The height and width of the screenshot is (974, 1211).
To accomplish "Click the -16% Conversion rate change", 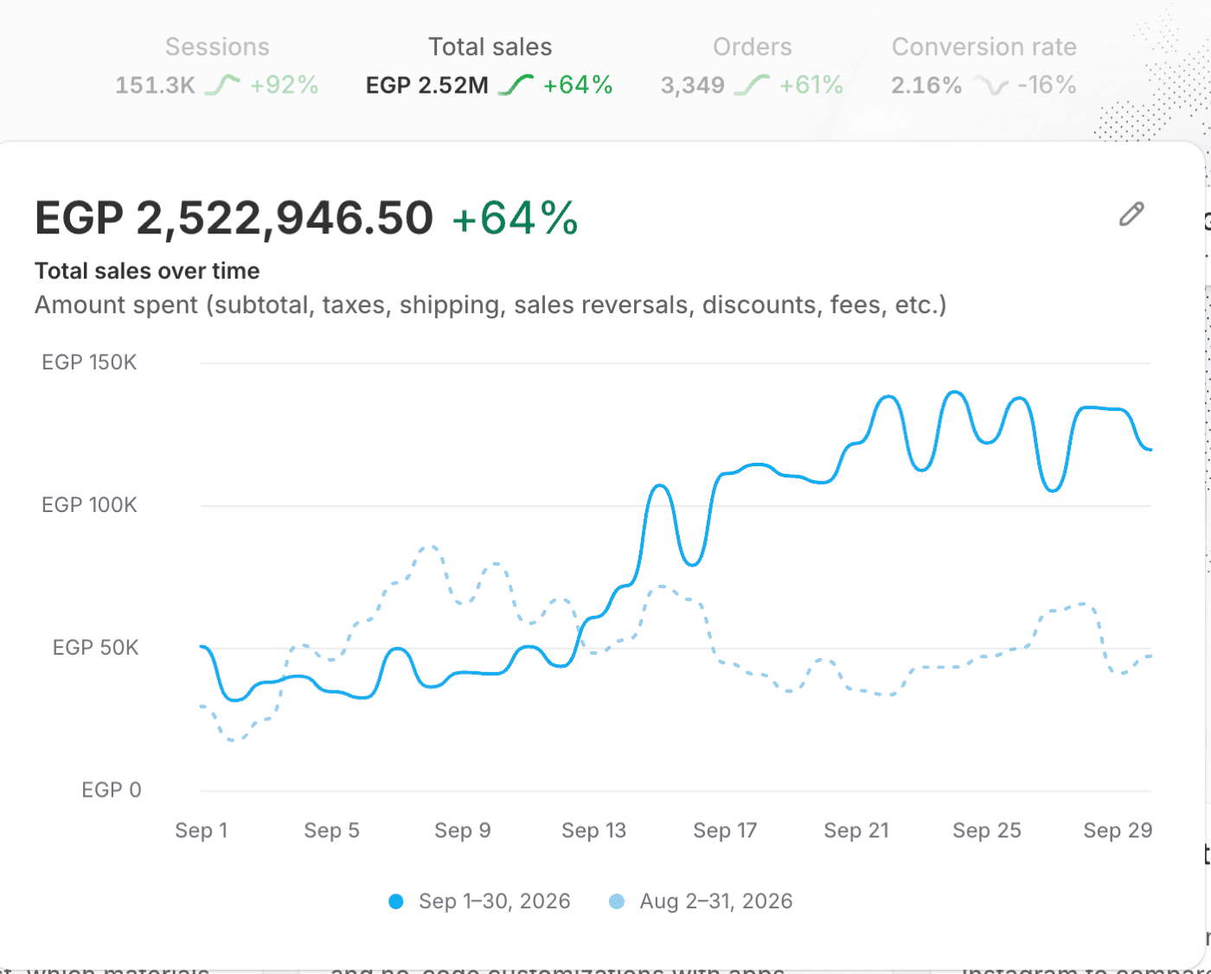I will coord(1047,85).
